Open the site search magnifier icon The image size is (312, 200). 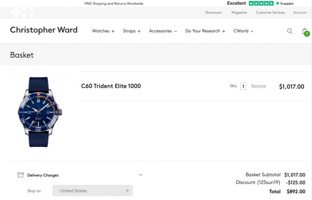pos(289,31)
